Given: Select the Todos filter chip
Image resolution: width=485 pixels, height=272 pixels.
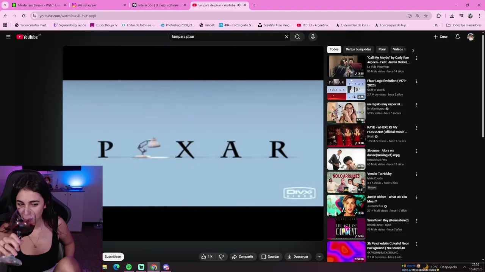Looking at the screenshot, I should [334, 49].
